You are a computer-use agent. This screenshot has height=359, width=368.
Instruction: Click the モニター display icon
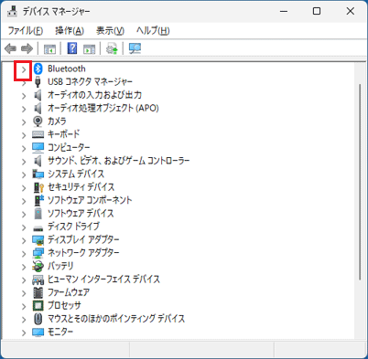tap(38, 332)
